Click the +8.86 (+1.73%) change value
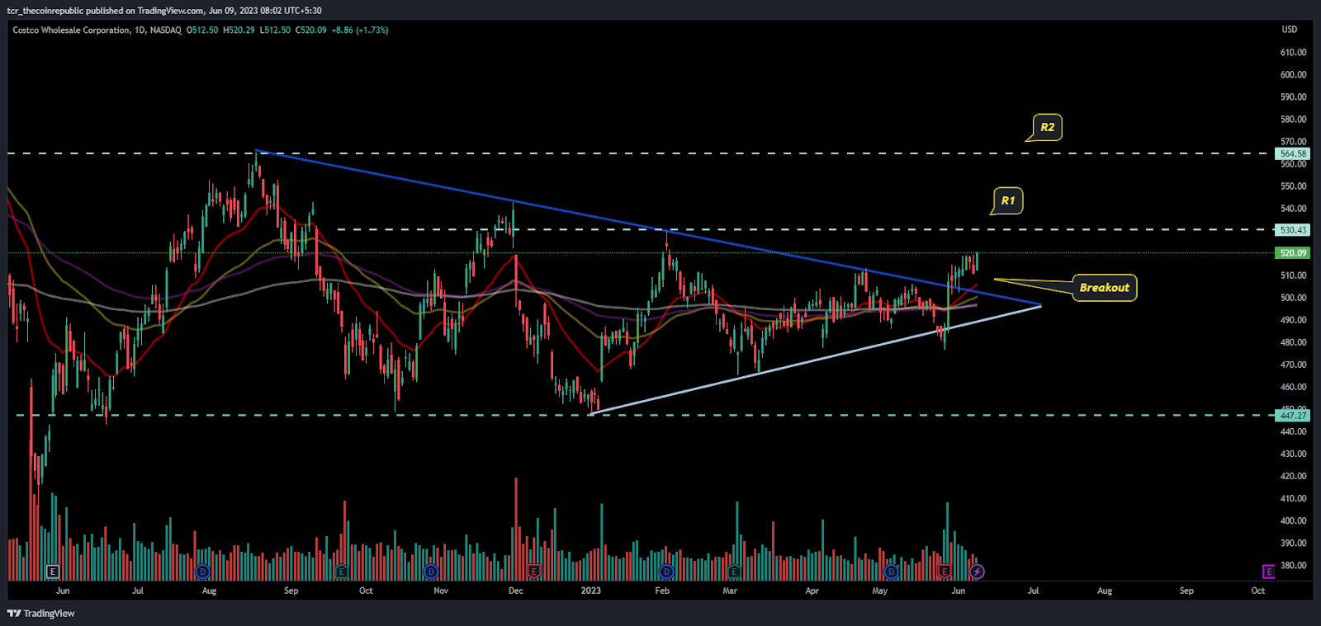The height and width of the screenshot is (626, 1321). pyautogui.click(x=360, y=31)
